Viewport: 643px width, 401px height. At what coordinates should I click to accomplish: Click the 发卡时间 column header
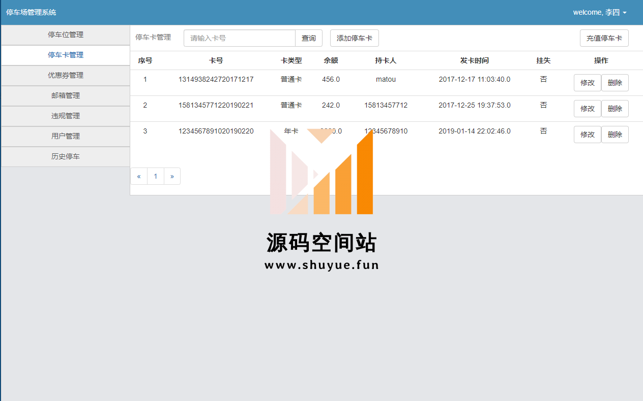pyautogui.click(x=475, y=60)
